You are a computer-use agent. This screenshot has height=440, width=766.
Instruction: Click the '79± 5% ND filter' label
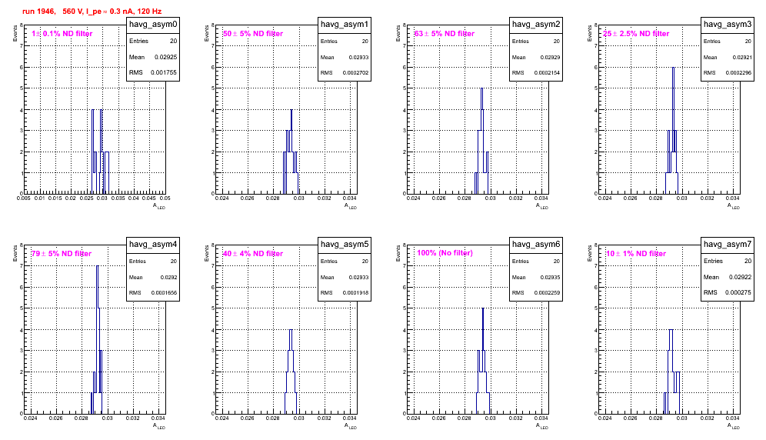tap(62, 254)
